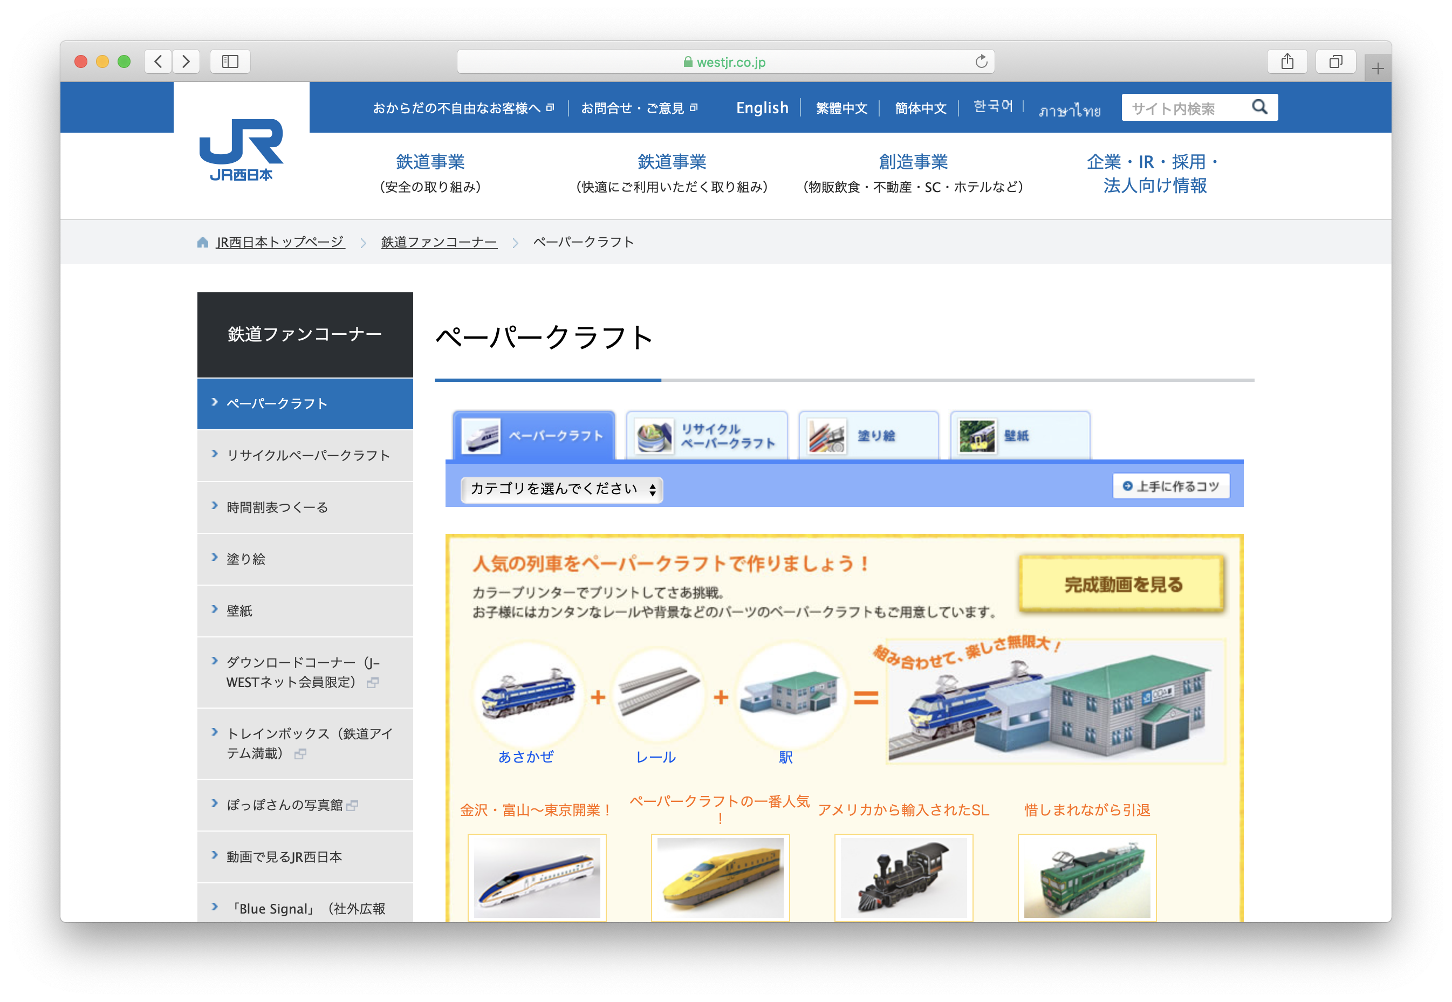Open a new tab with plus
The width and height of the screenshot is (1452, 1002).
1378,68
